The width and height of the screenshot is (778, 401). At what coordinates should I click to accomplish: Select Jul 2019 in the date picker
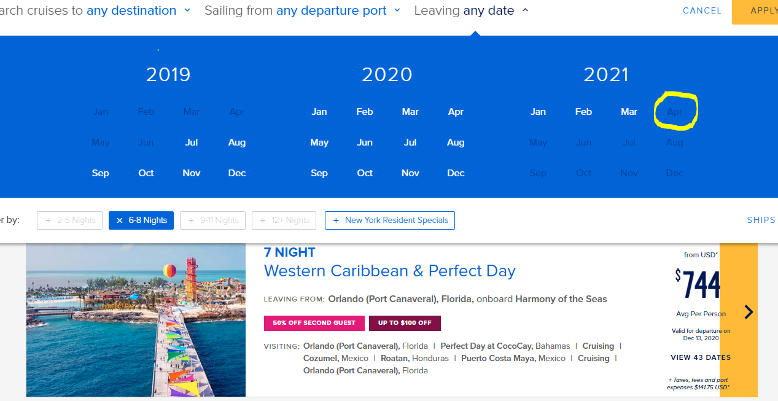click(x=192, y=142)
